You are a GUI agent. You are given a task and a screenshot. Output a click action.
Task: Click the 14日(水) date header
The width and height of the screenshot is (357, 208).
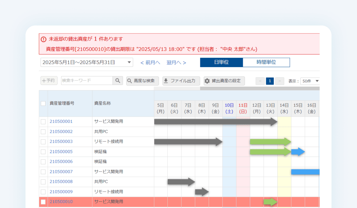284,109
